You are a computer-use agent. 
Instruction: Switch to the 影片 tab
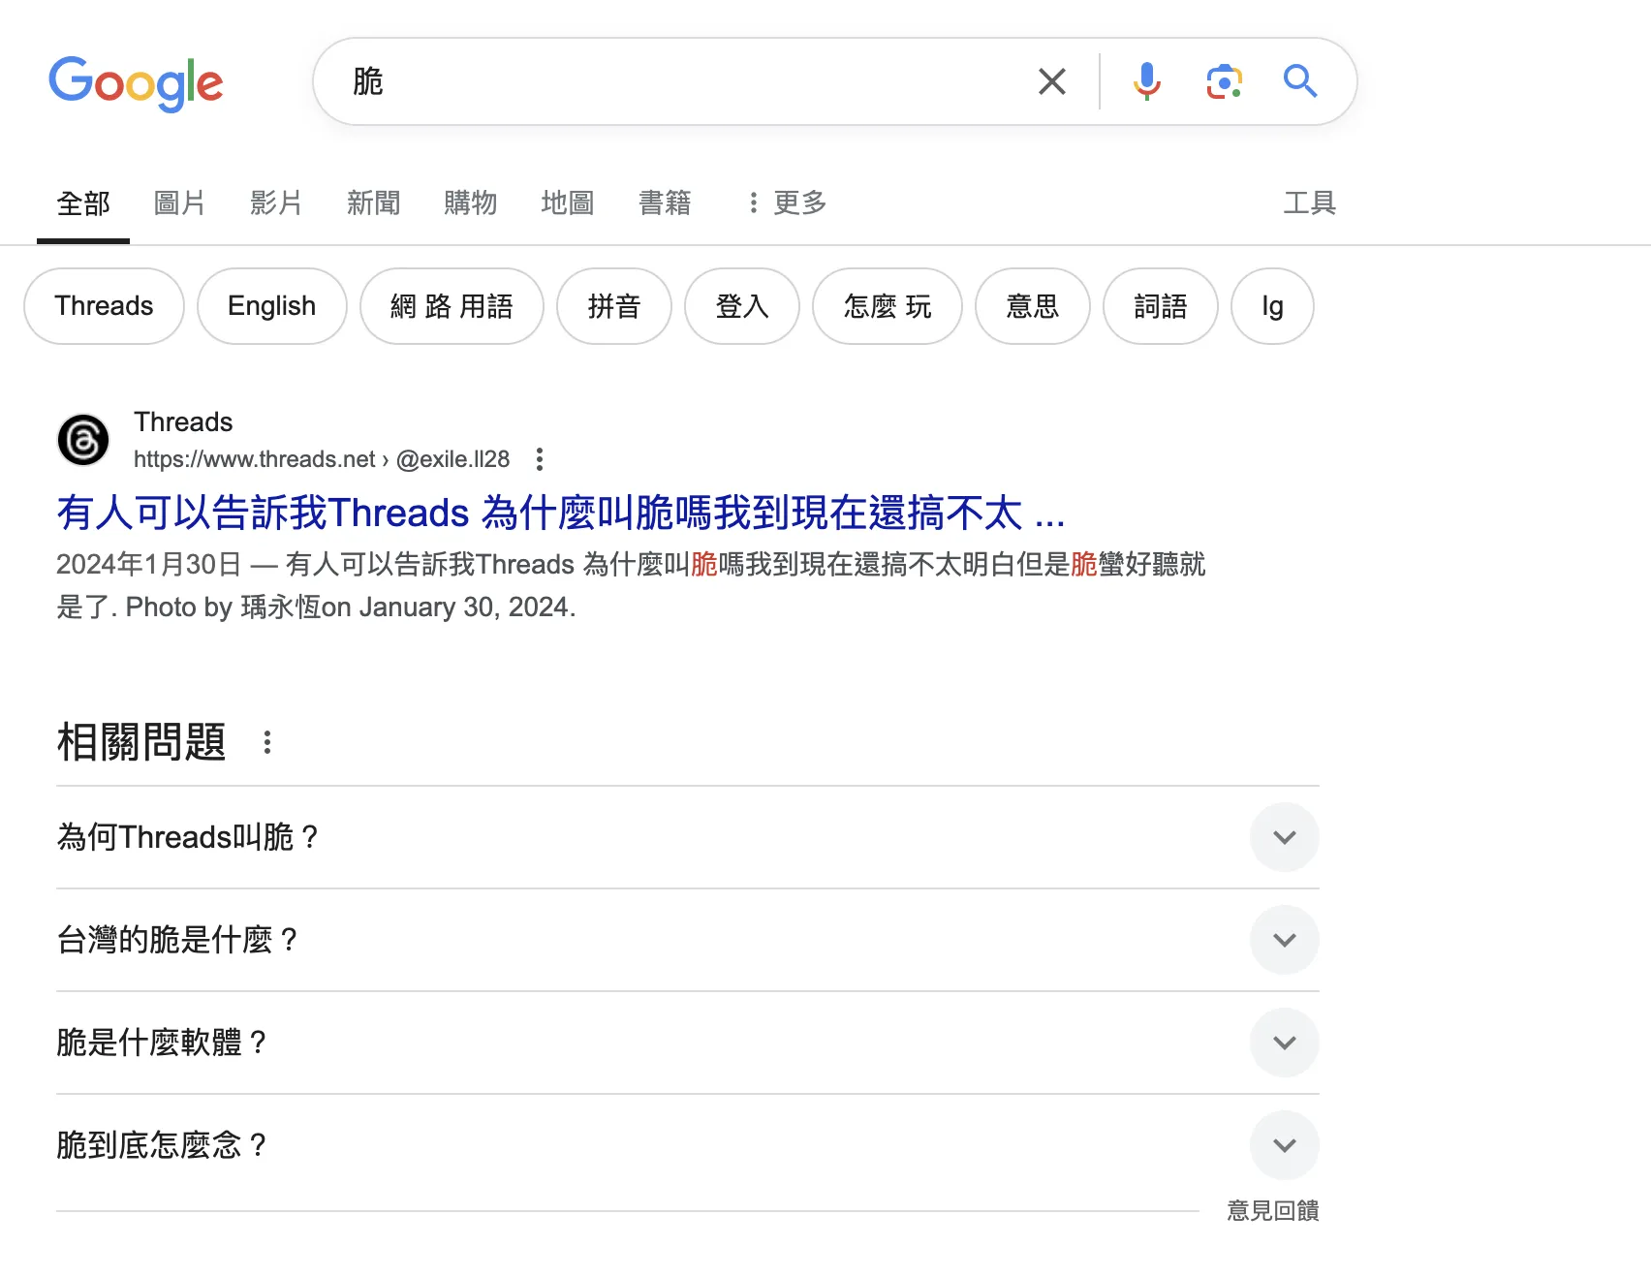click(x=276, y=203)
